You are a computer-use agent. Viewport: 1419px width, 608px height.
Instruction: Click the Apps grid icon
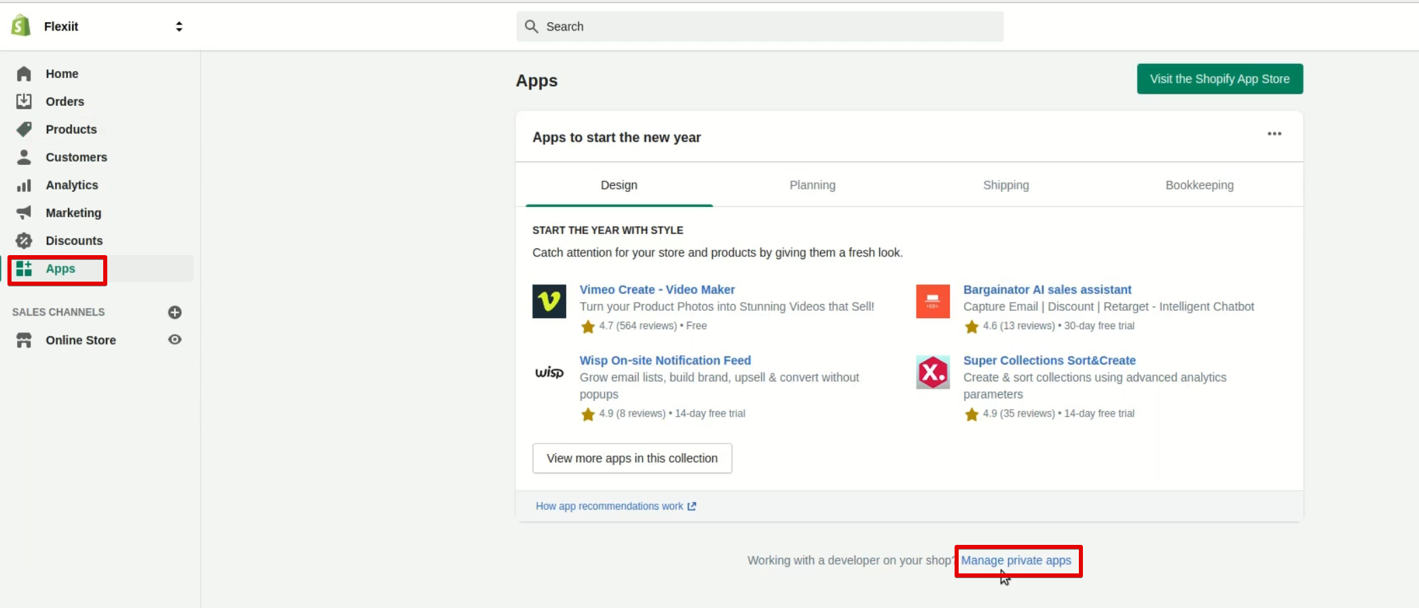coord(24,269)
